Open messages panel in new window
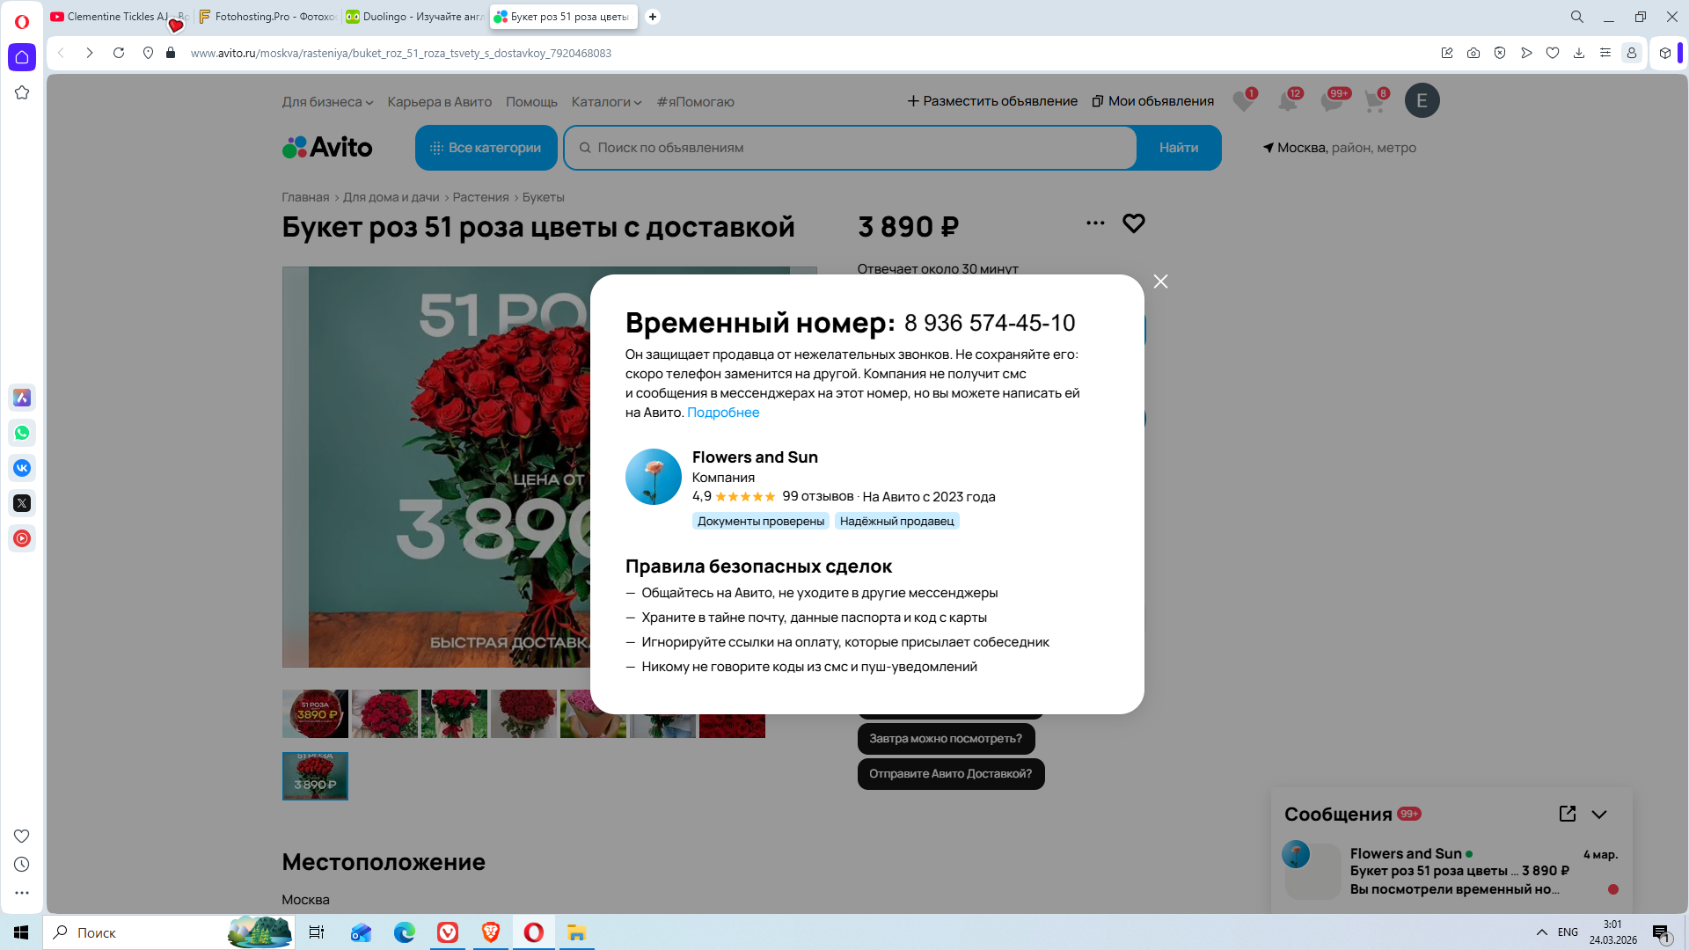The image size is (1689, 950). [1567, 814]
